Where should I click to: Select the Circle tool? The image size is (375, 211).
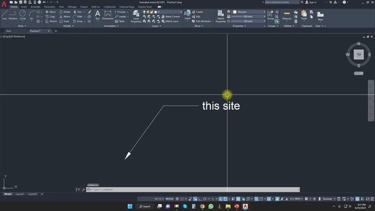pyautogui.click(x=22, y=15)
